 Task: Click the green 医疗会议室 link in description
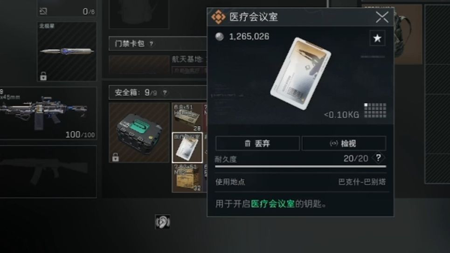pos(273,204)
